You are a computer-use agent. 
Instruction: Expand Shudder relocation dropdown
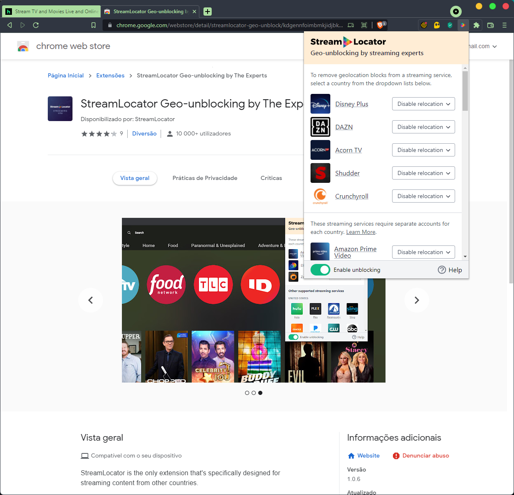(423, 173)
